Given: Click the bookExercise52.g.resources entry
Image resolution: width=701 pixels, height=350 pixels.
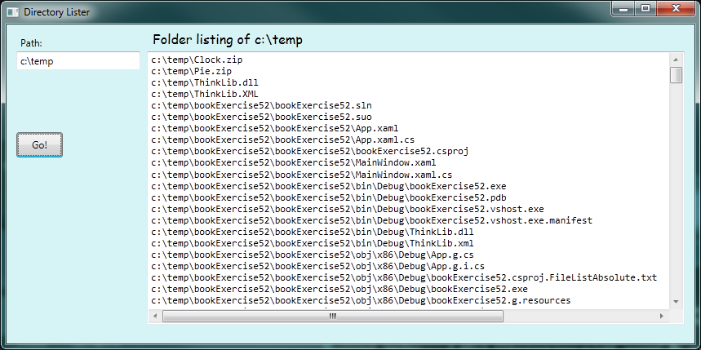Looking at the screenshot, I should [x=361, y=300].
